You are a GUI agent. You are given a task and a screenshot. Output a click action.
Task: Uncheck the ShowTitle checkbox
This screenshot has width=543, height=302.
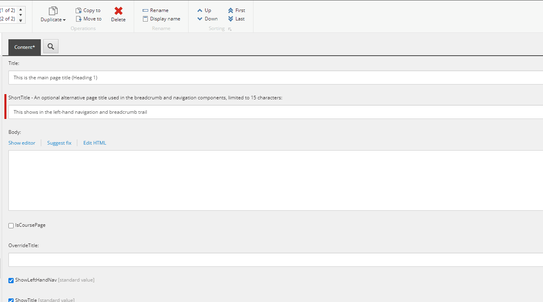coord(11,300)
